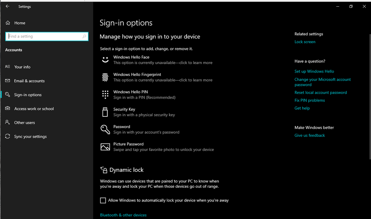
Task: Click the Security Key USB icon
Action: (x=105, y=112)
